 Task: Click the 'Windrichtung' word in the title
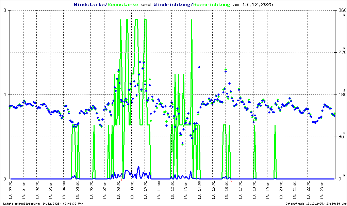(x=172, y=4)
